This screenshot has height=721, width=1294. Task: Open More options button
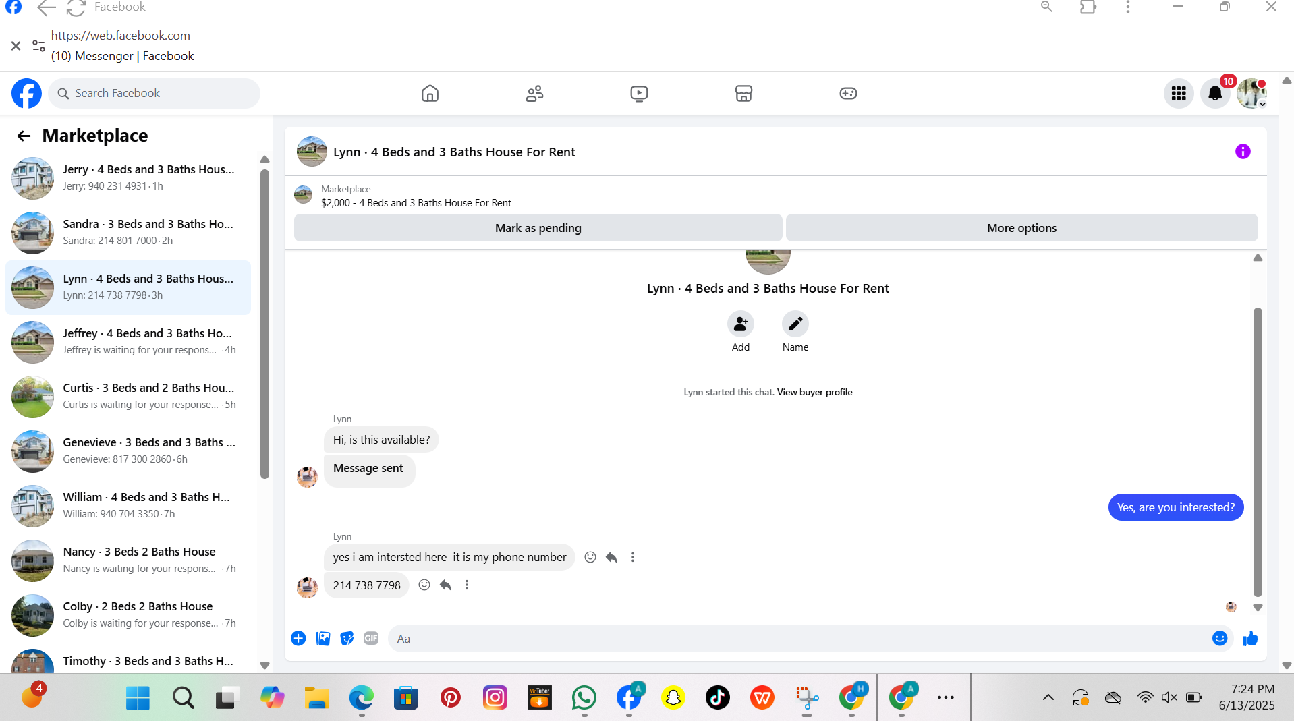[x=1021, y=228]
